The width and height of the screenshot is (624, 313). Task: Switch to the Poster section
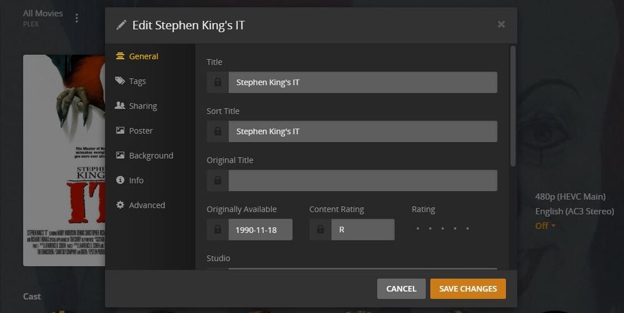coord(134,131)
